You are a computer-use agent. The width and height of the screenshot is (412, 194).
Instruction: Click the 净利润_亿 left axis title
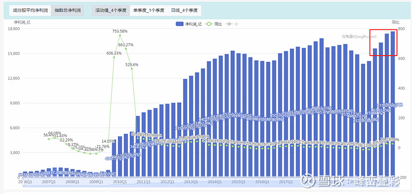click(x=22, y=22)
